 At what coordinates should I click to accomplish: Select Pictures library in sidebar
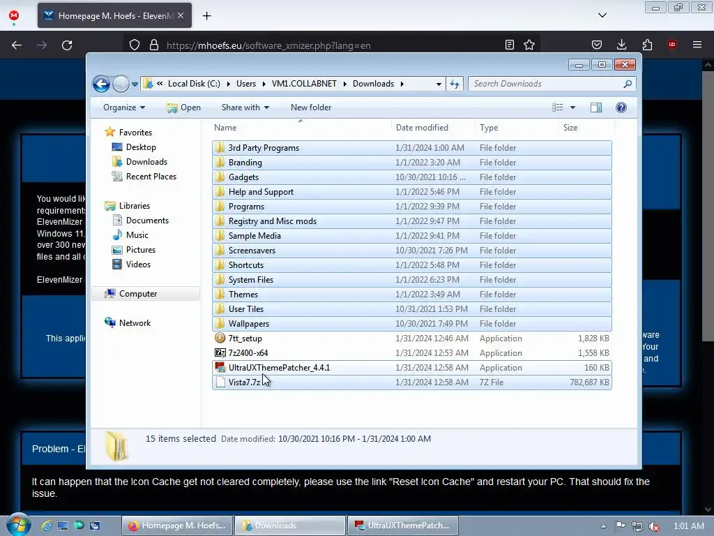pyautogui.click(x=141, y=250)
